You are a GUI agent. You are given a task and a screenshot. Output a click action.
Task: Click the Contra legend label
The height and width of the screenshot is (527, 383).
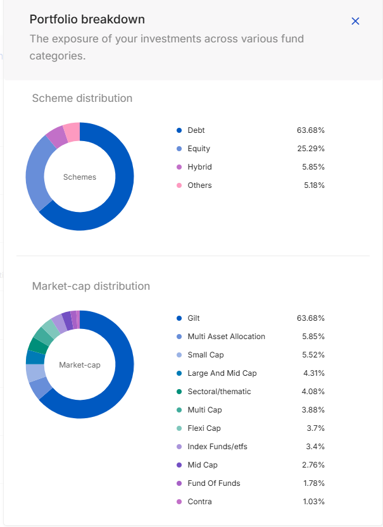click(x=199, y=502)
